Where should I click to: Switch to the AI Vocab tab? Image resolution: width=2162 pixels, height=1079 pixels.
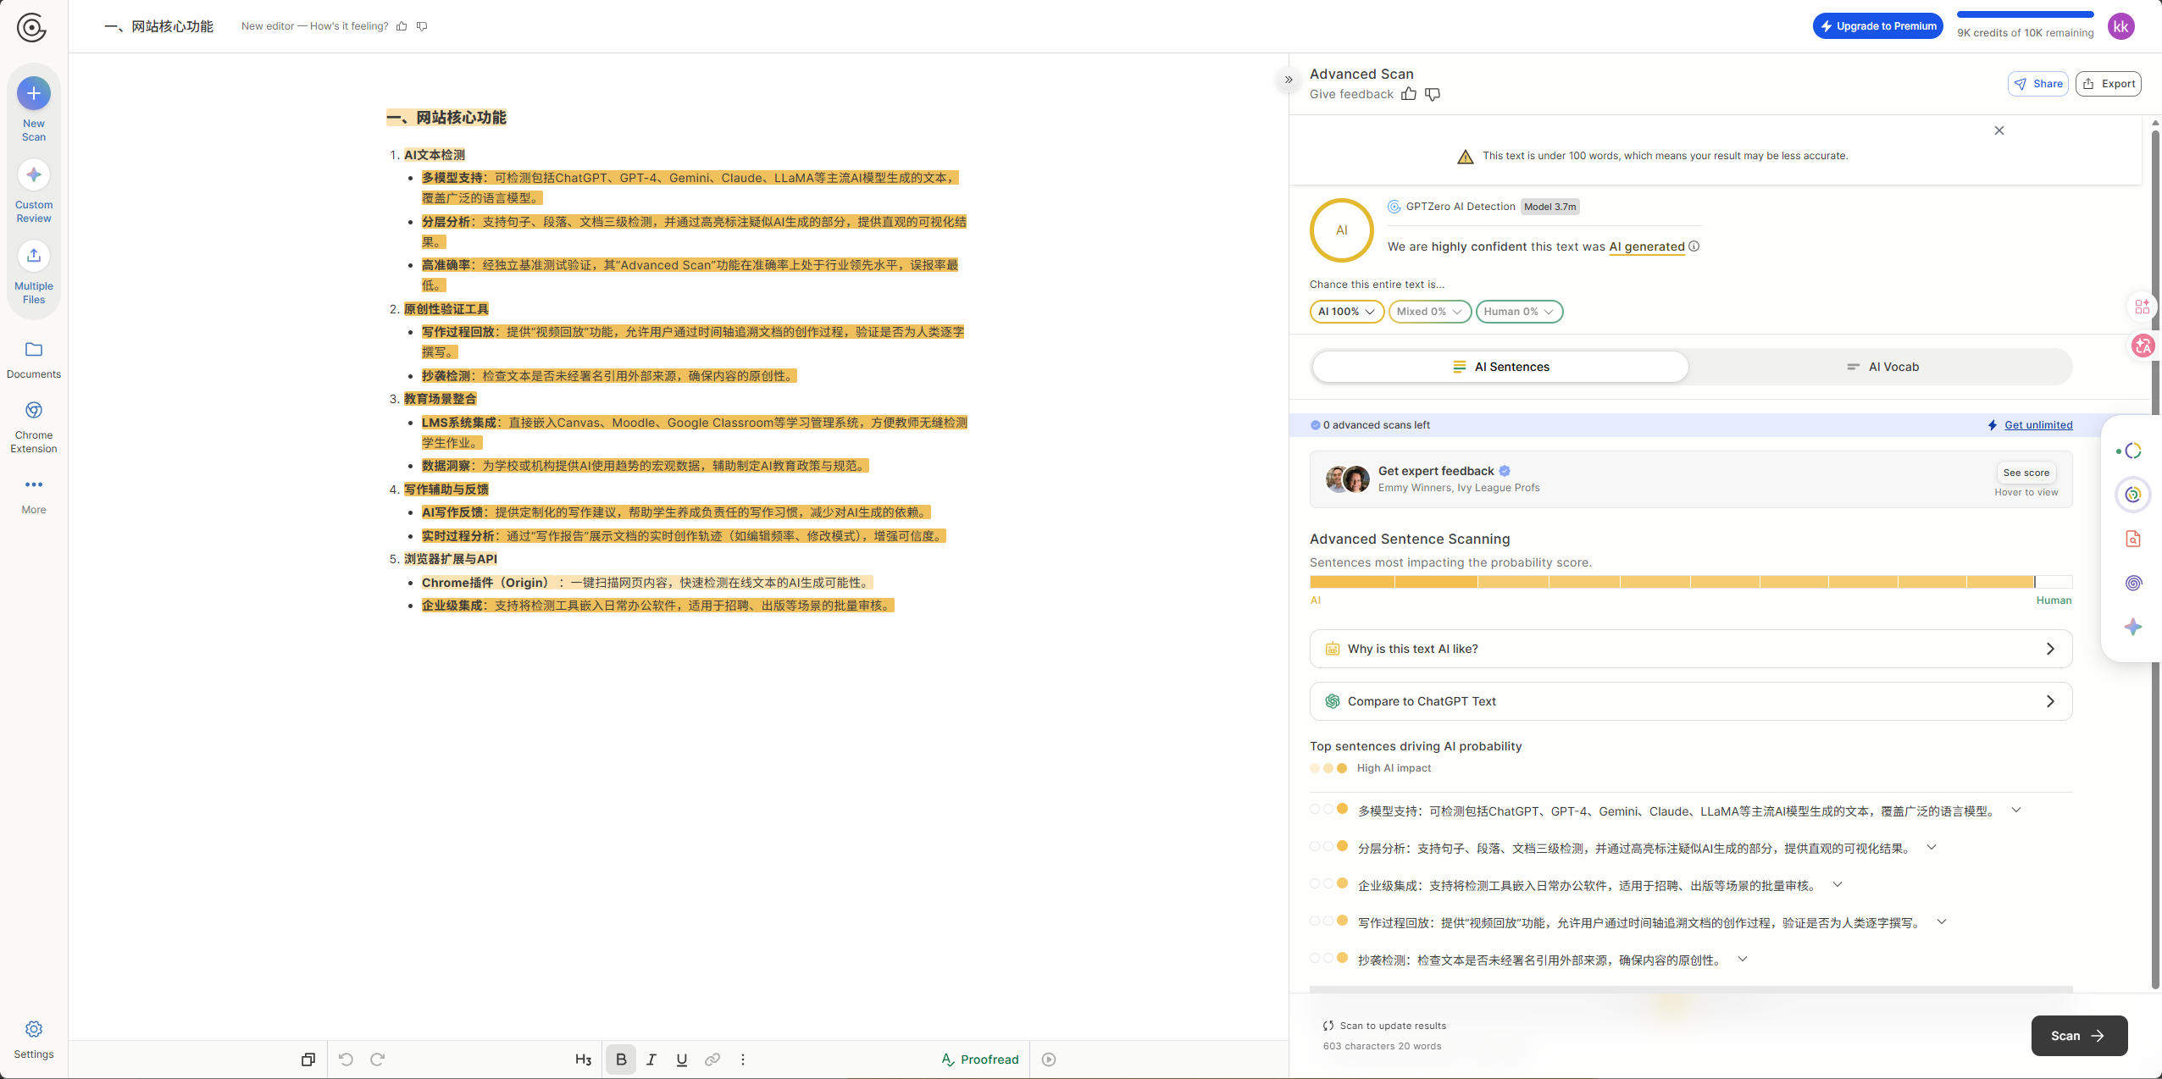1882,367
